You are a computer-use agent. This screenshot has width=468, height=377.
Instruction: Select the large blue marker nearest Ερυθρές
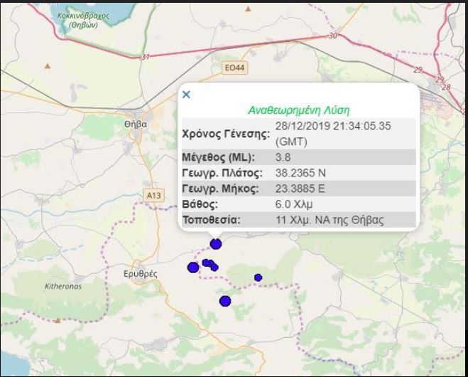[192, 267]
